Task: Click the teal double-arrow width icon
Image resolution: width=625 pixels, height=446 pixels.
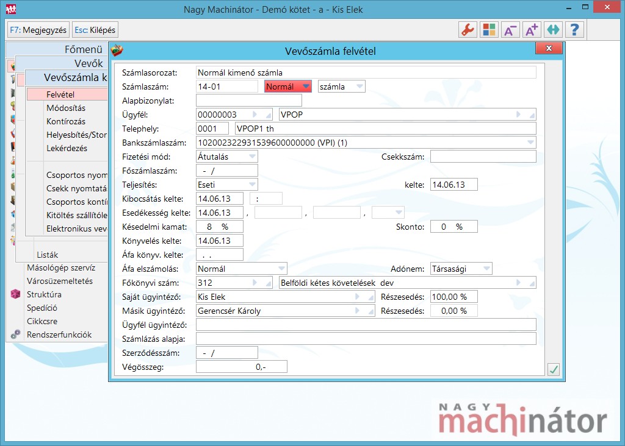Action: [553, 29]
